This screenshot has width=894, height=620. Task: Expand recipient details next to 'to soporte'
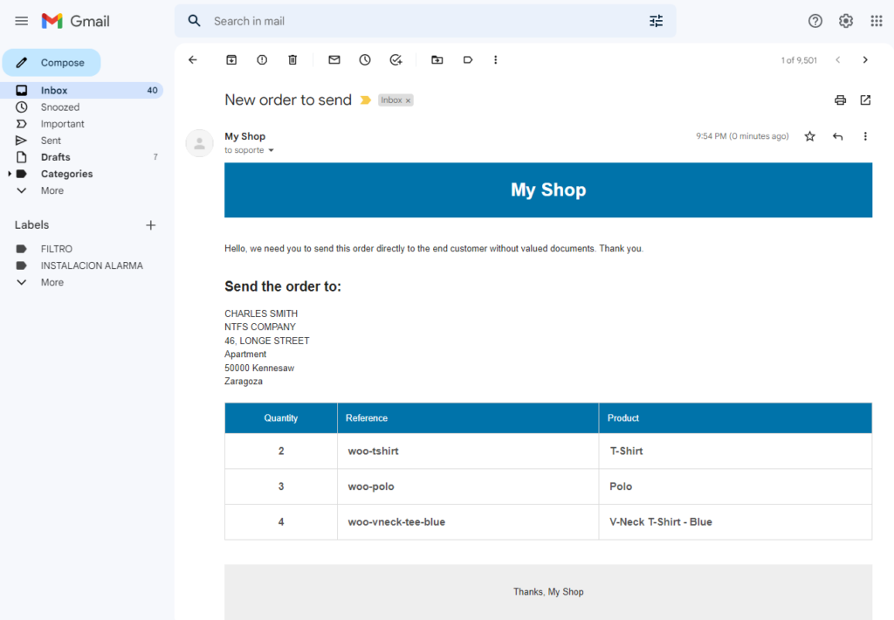click(272, 150)
